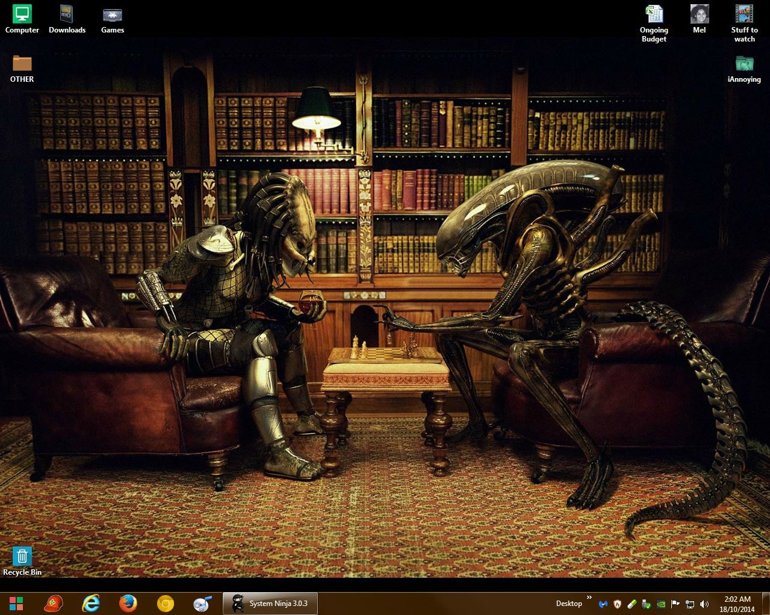The width and height of the screenshot is (770, 615).
Task: Open the Stuff to watch folder
Action: pyautogui.click(x=744, y=23)
